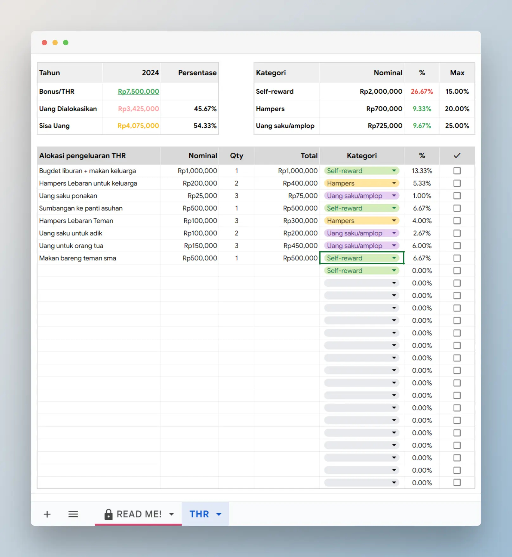Viewport: 512px width, 557px height.
Task: Click the red 26.67% Self-reward percent
Action: 422,91
